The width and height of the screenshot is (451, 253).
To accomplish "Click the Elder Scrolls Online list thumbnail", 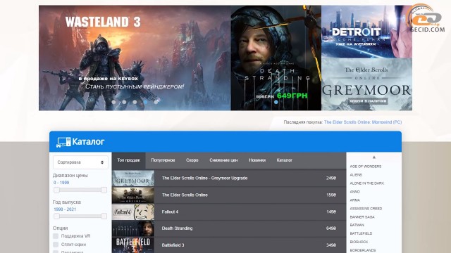I will click(x=133, y=195).
